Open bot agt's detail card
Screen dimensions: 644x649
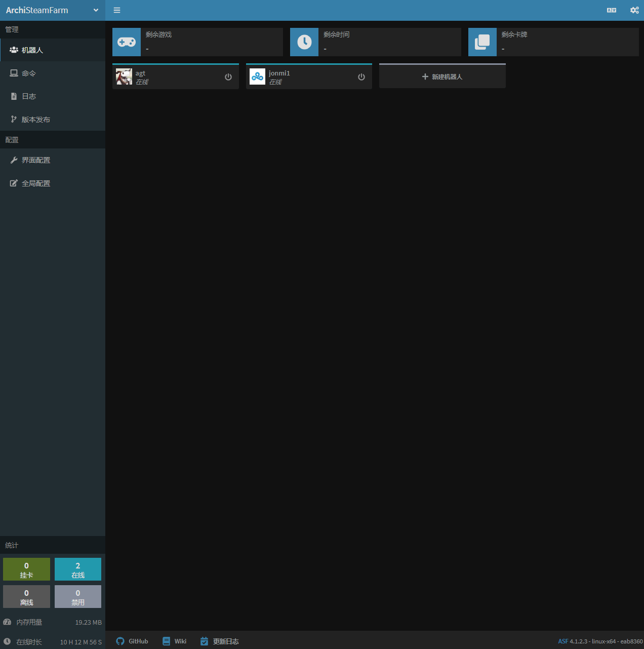(167, 76)
